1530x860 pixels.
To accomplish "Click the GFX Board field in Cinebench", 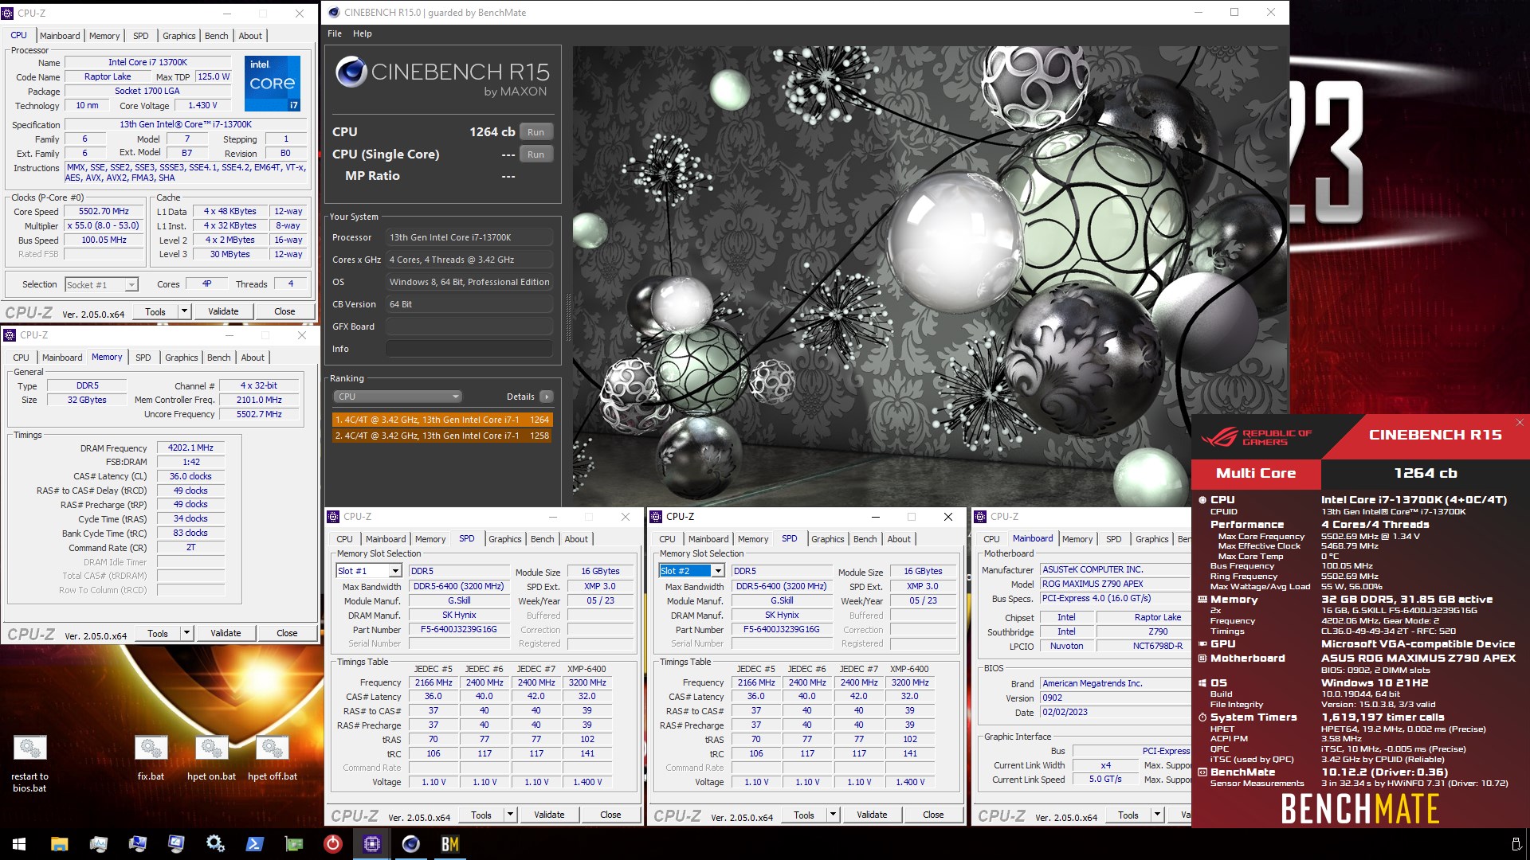I will [469, 326].
